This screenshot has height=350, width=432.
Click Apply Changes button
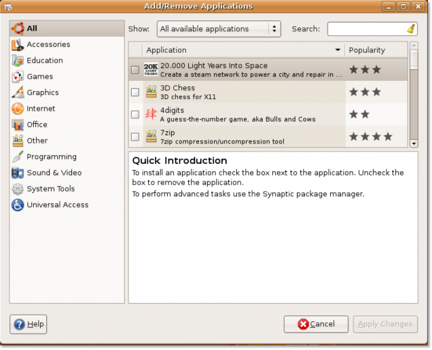[385, 324]
